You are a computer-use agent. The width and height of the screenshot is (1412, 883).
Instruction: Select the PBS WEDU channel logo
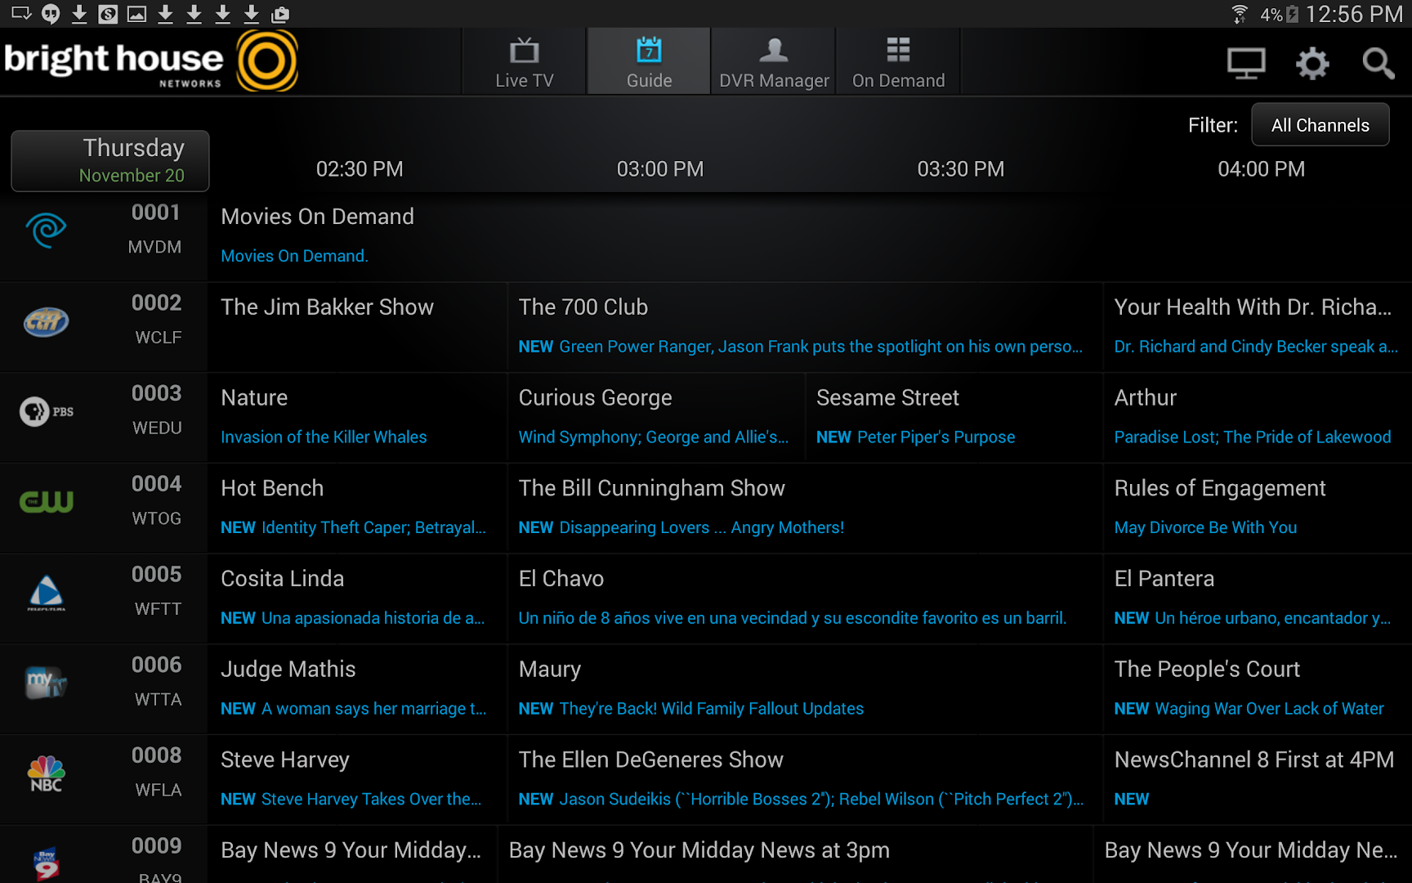[46, 411]
